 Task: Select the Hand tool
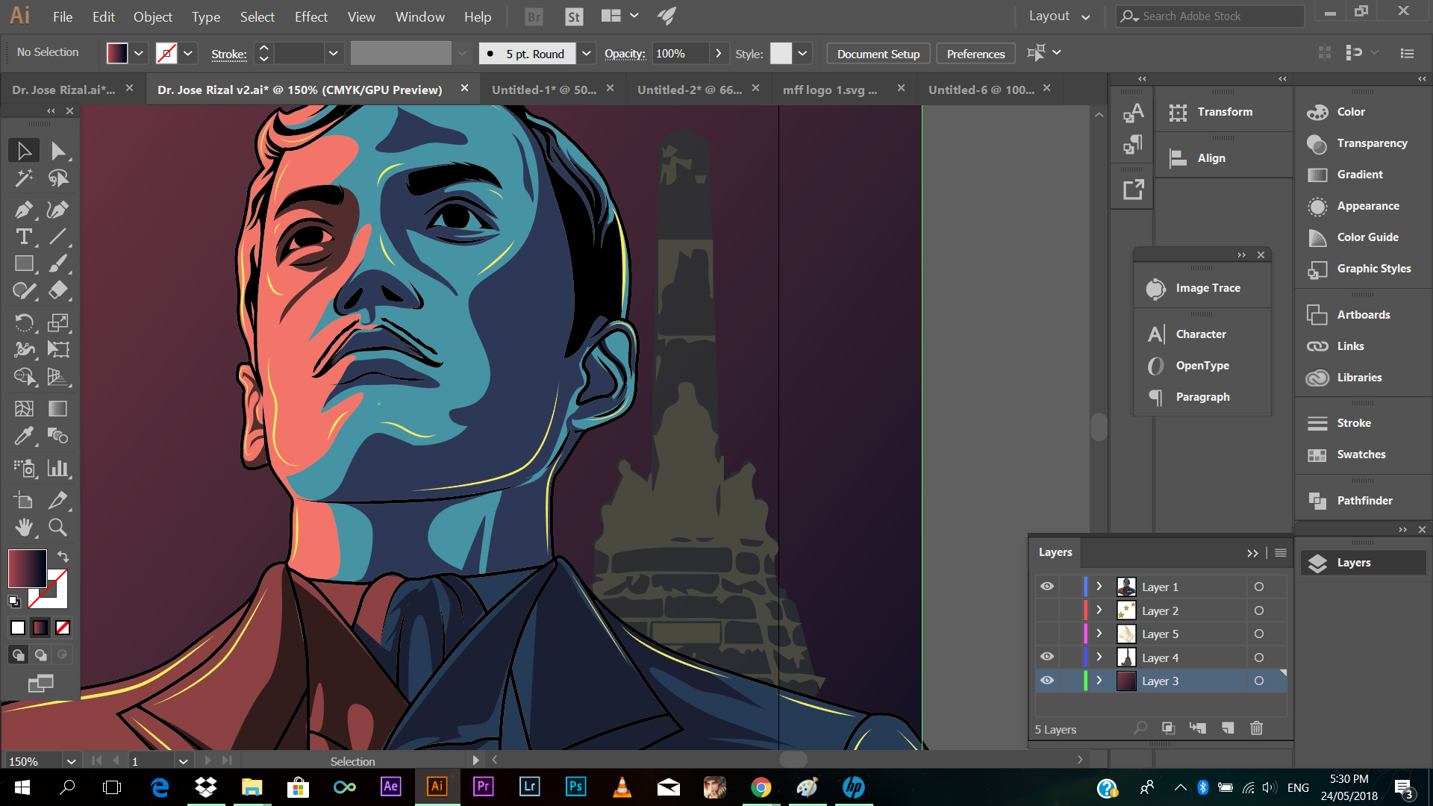24,528
